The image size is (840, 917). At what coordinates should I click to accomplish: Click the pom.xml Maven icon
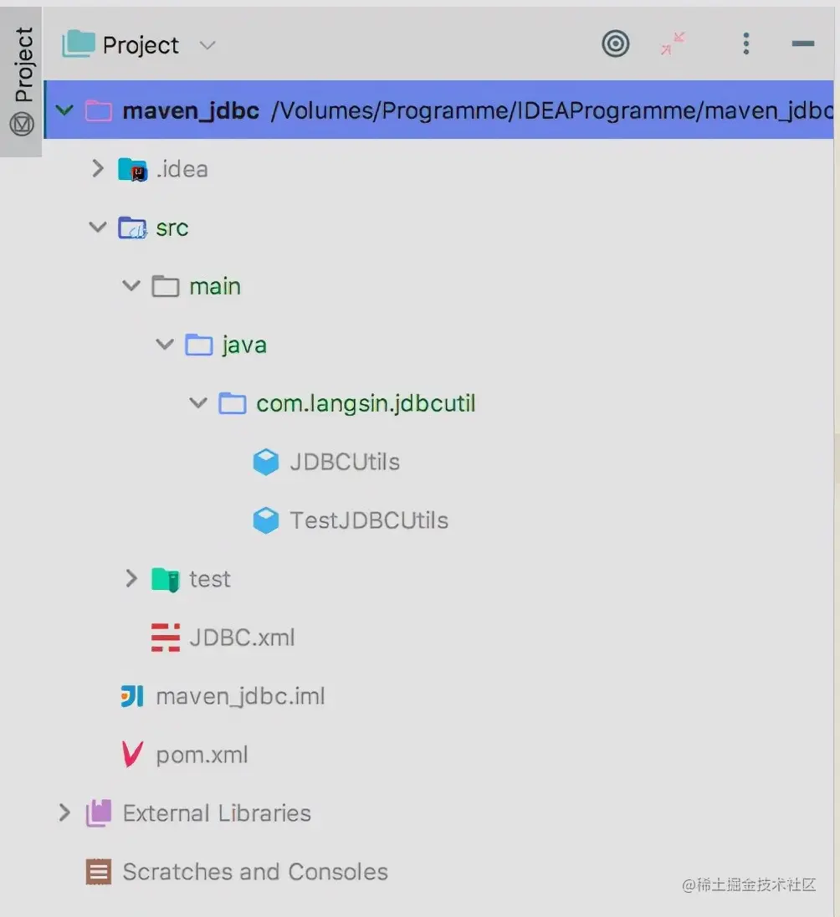[133, 755]
